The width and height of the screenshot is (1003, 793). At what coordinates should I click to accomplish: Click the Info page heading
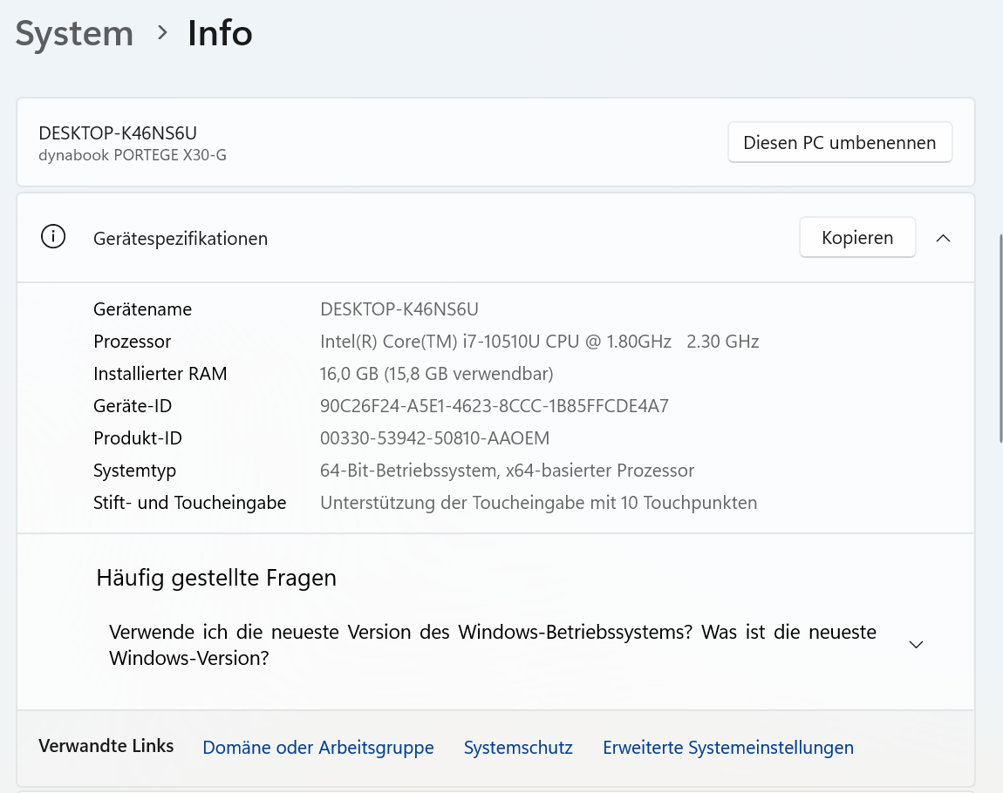[x=220, y=33]
